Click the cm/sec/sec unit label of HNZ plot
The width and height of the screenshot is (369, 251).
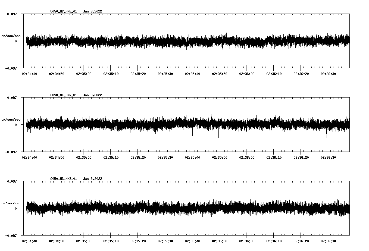coord(11,203)
